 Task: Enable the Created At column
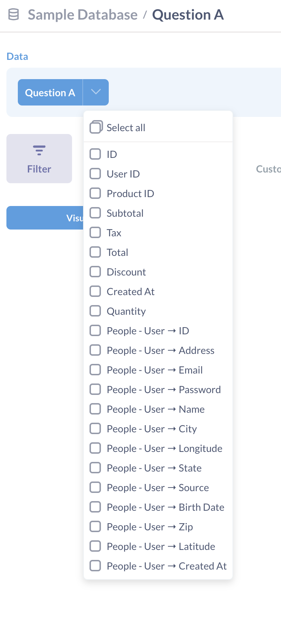click(95, 291)
